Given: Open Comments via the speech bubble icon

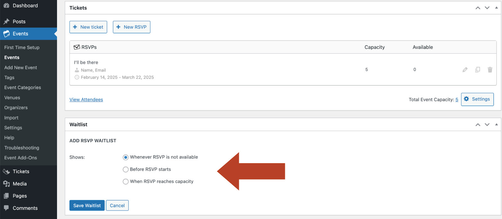Looking at the screenshot, I should tap(6, 208).
